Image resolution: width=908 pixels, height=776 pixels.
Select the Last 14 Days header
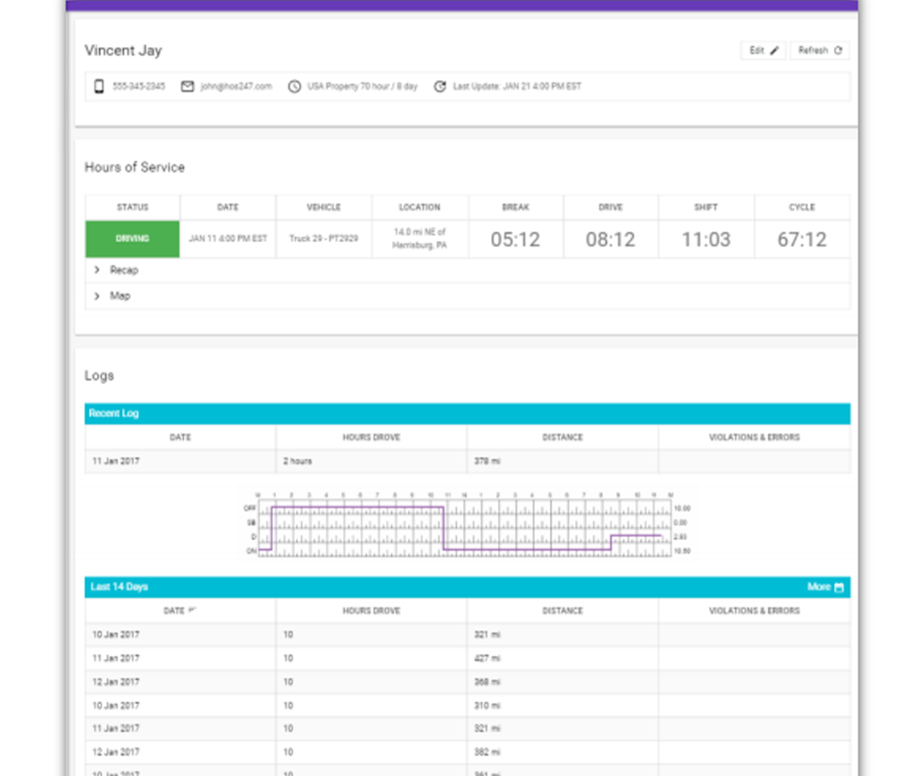119,587
